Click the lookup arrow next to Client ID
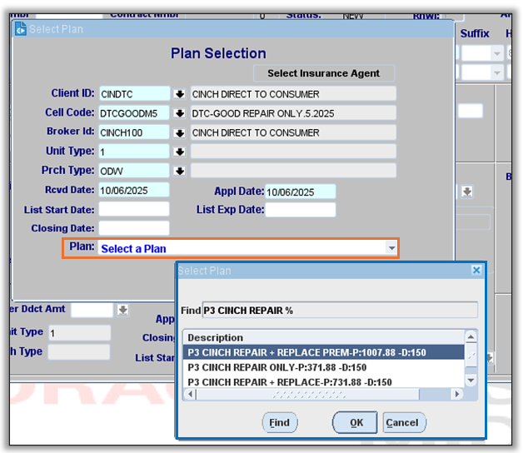523x453 pixels. [179, 94]
